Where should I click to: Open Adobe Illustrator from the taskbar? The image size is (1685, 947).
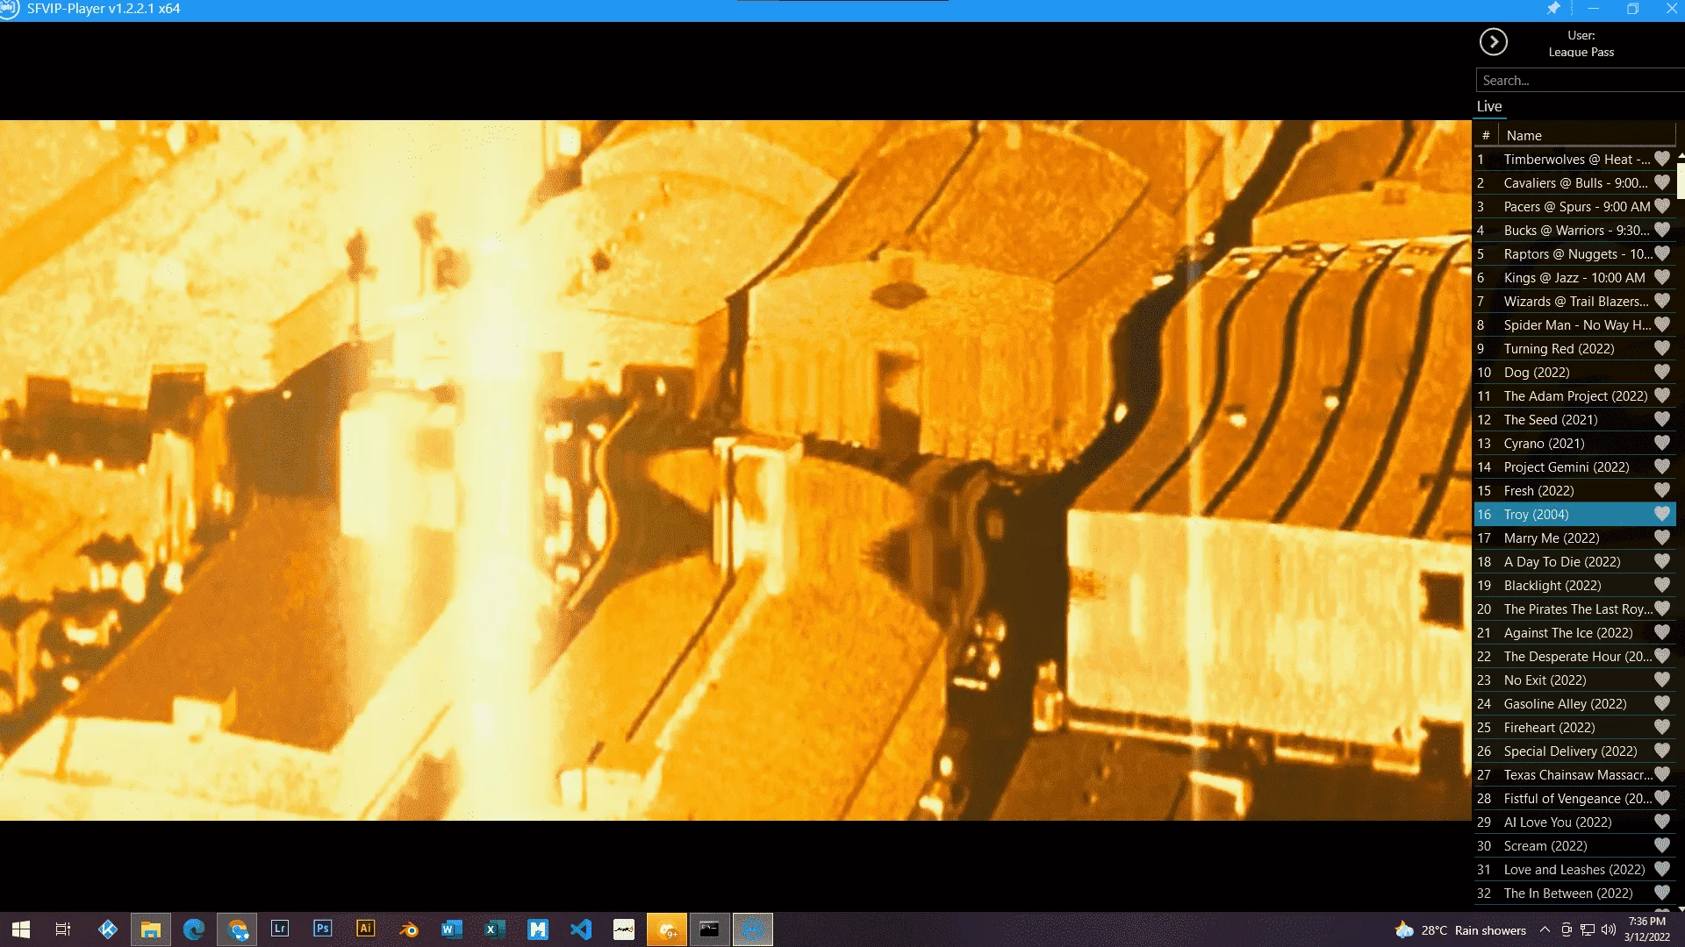[x=366, y=929]
